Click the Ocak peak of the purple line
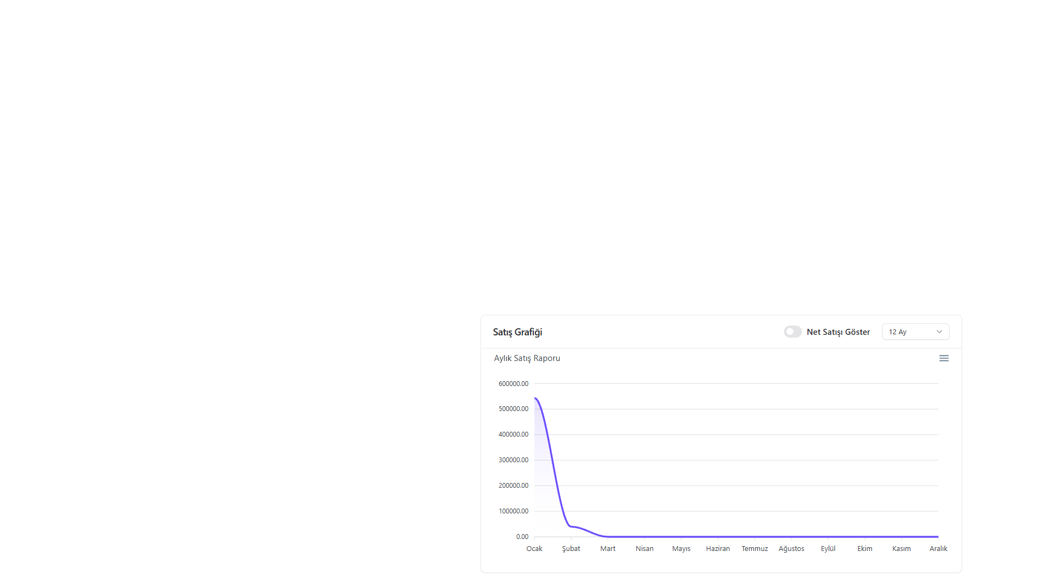This screenshot has width=1046, height=588. pos(535,399)
